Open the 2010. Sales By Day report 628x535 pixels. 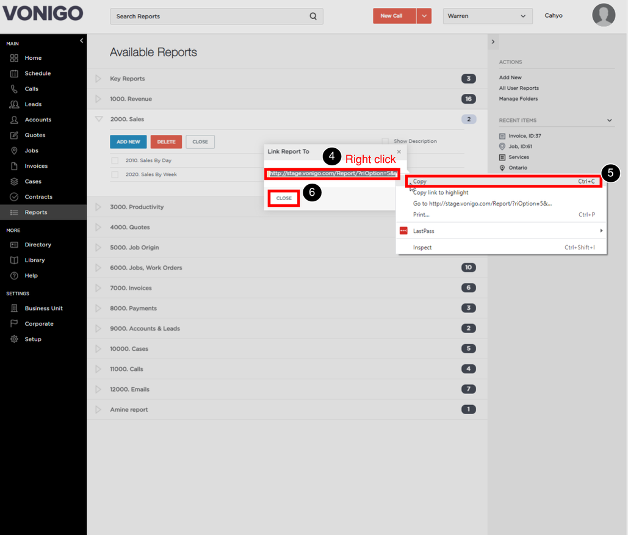[148, 160]
